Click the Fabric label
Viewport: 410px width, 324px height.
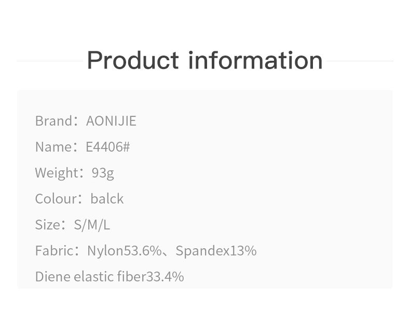54,250
